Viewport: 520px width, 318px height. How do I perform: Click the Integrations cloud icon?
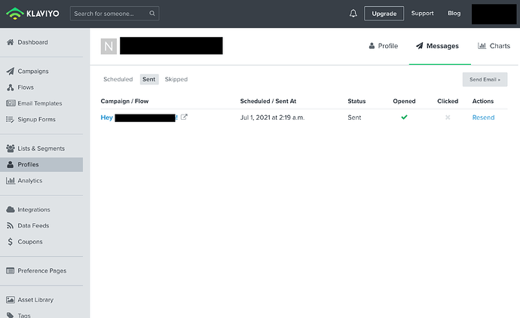click(x=11, y=209)
